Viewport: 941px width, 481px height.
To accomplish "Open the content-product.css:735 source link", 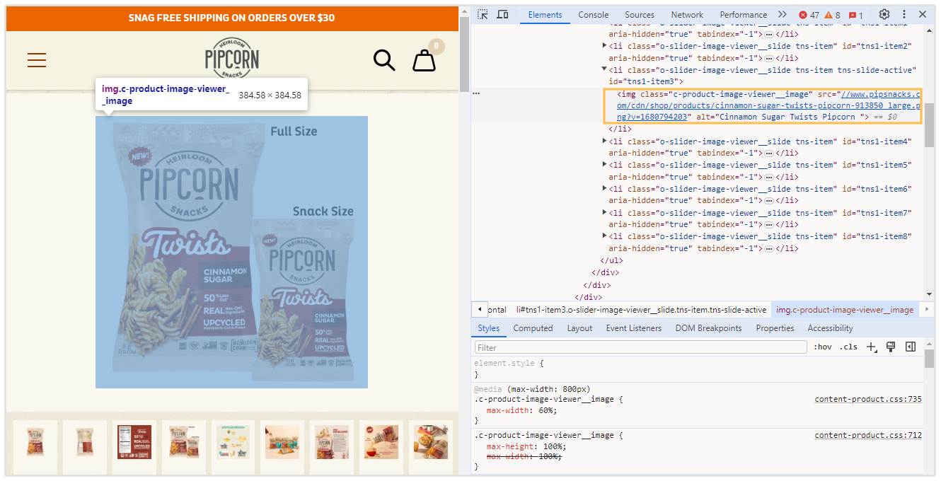I will (x=867, y=399).
